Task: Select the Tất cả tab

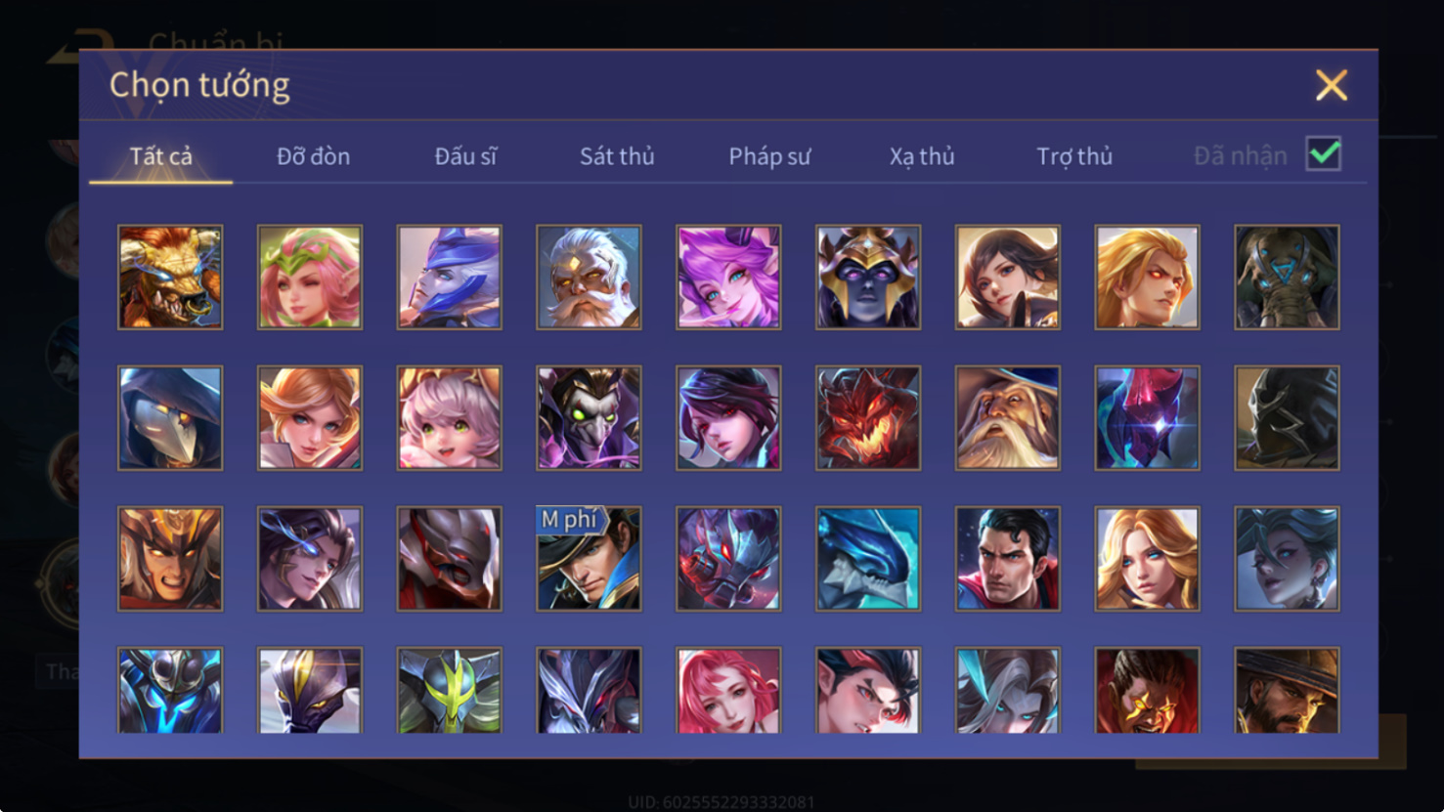Action: [x=161, y=156]
